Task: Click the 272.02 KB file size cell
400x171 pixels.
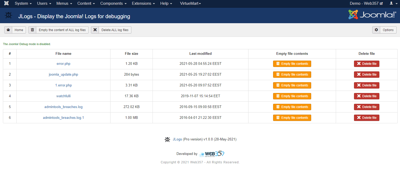Action: tap(131, 107)
